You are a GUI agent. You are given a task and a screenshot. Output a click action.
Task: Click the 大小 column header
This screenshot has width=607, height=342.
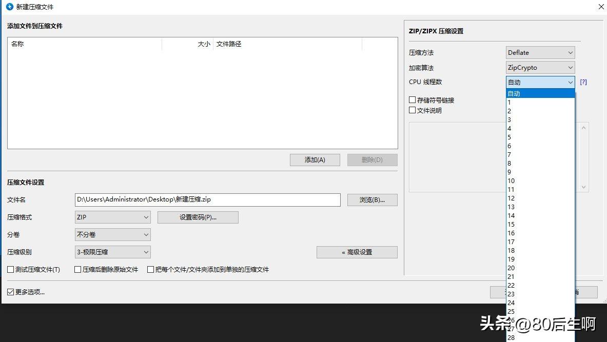[187, 44]
